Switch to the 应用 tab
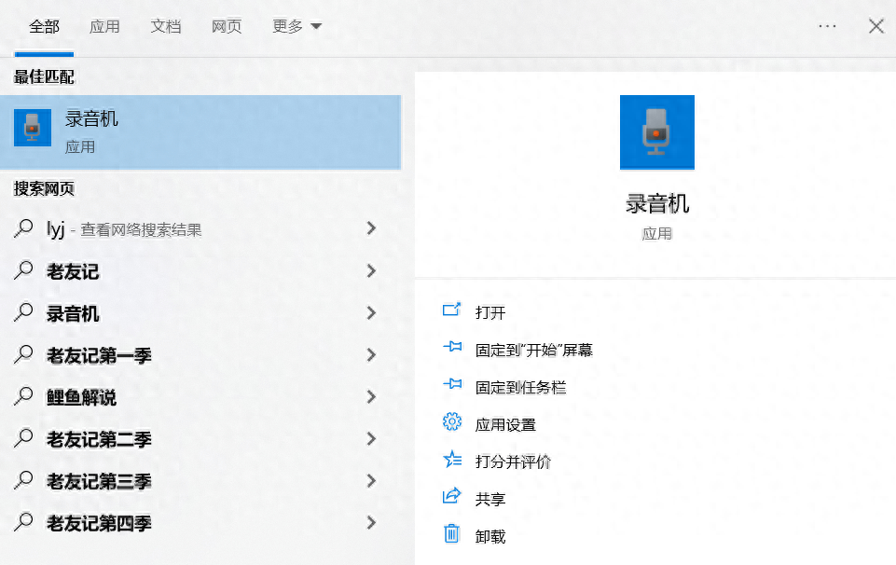 click(x=104, y=26)
